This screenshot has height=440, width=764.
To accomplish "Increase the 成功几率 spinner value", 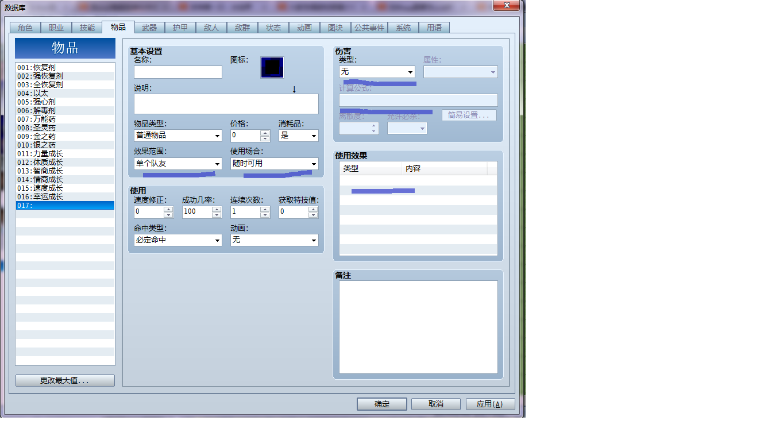I will pyautogui.click(x=217, y=209).
